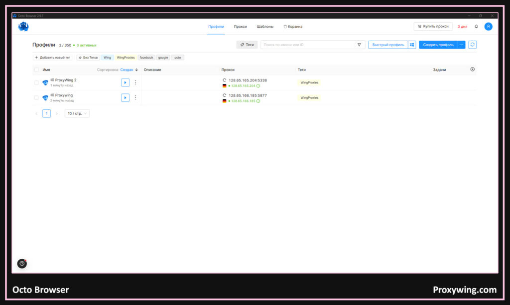The image size is (510, 305).
Task: Open the Шаблоны tab
Action: click(x=265, y=26)
